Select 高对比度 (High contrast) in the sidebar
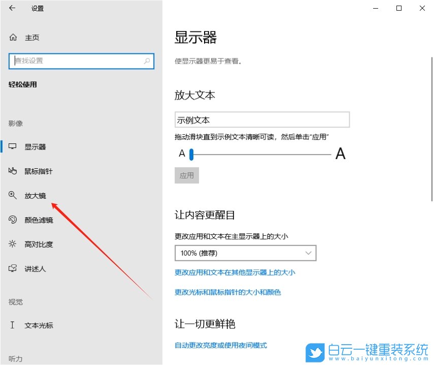 pos(37,244)
